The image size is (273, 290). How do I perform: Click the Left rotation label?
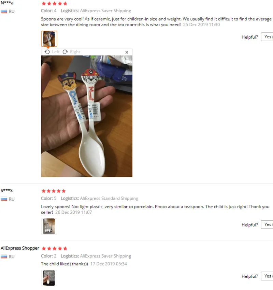coord(56,52)
